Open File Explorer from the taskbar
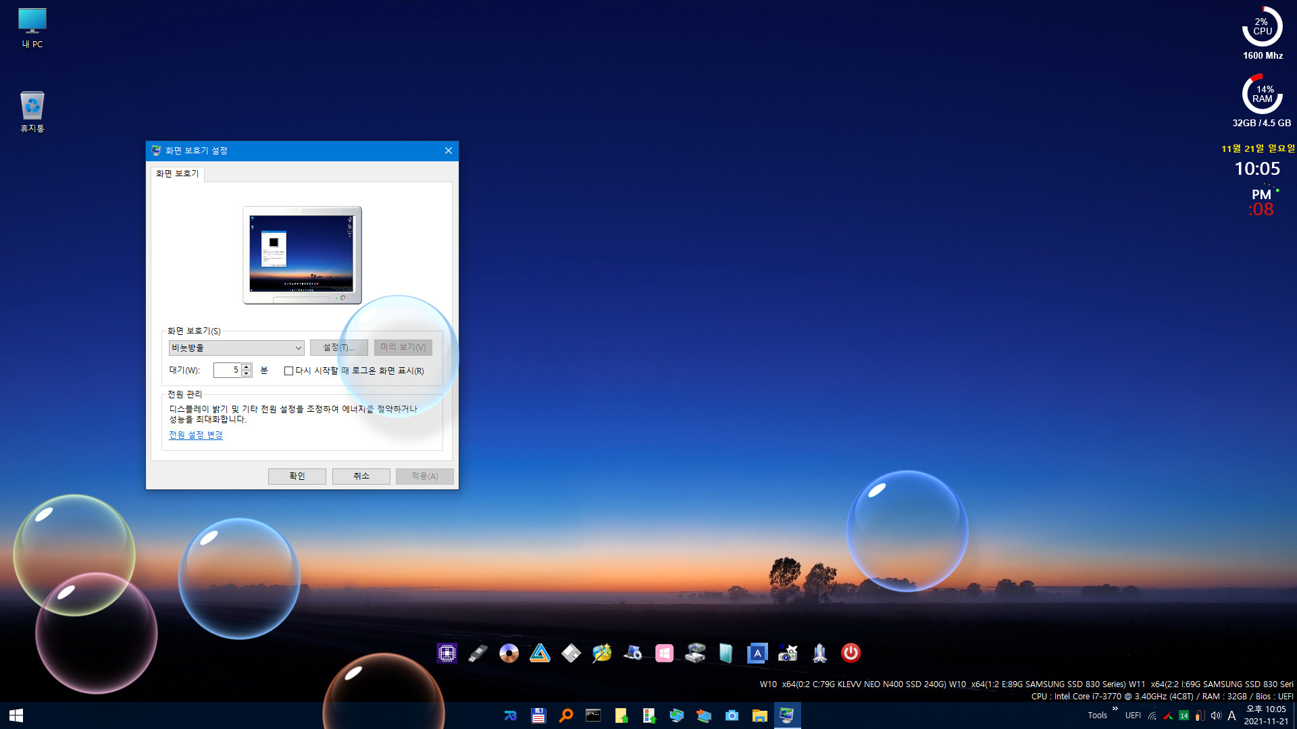 (759, 715)
